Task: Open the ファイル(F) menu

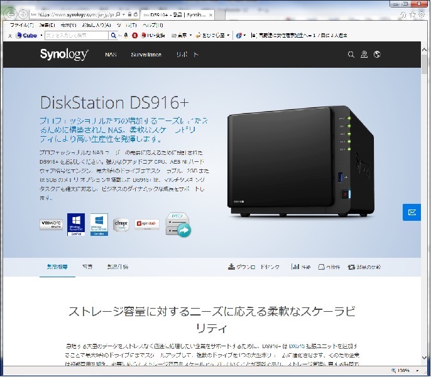Action: 22,25
